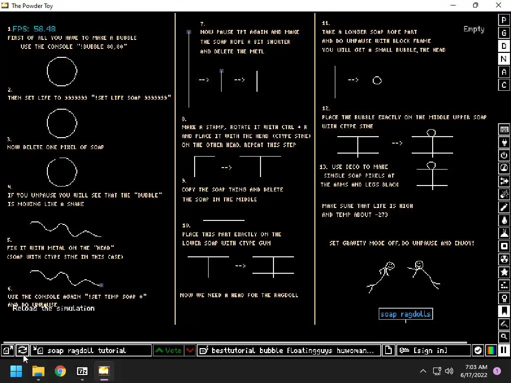Toggle the D decorations option
The width and height of the screenshot is (511, 383).
(504, 46)
